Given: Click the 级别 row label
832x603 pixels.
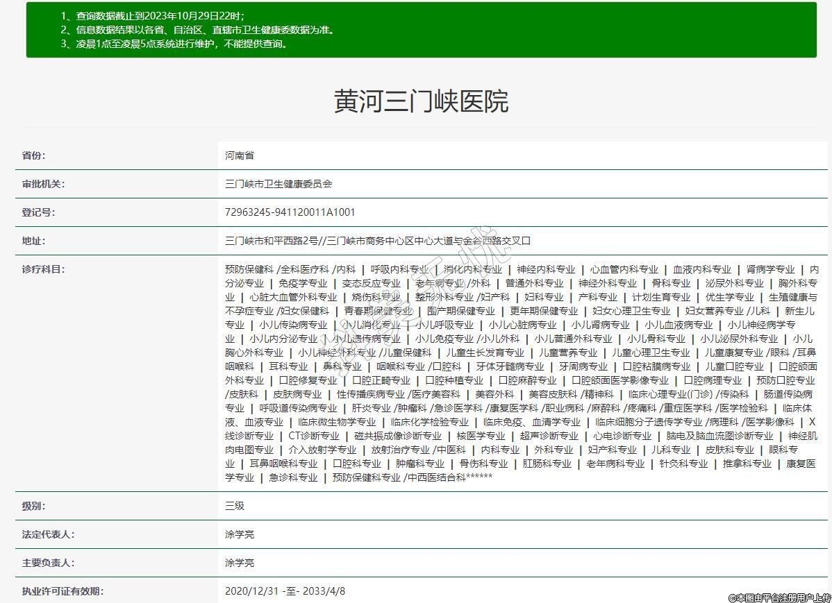Looking at the screenshot, I should (x=33, y=506).
